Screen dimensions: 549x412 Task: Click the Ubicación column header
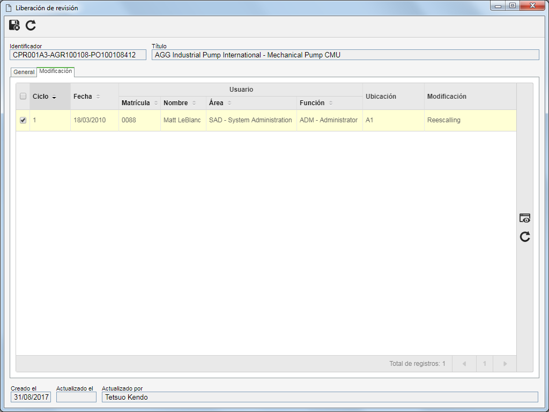[x=394, y=97]
